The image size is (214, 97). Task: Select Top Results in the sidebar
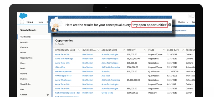click(x=26, y=37)
